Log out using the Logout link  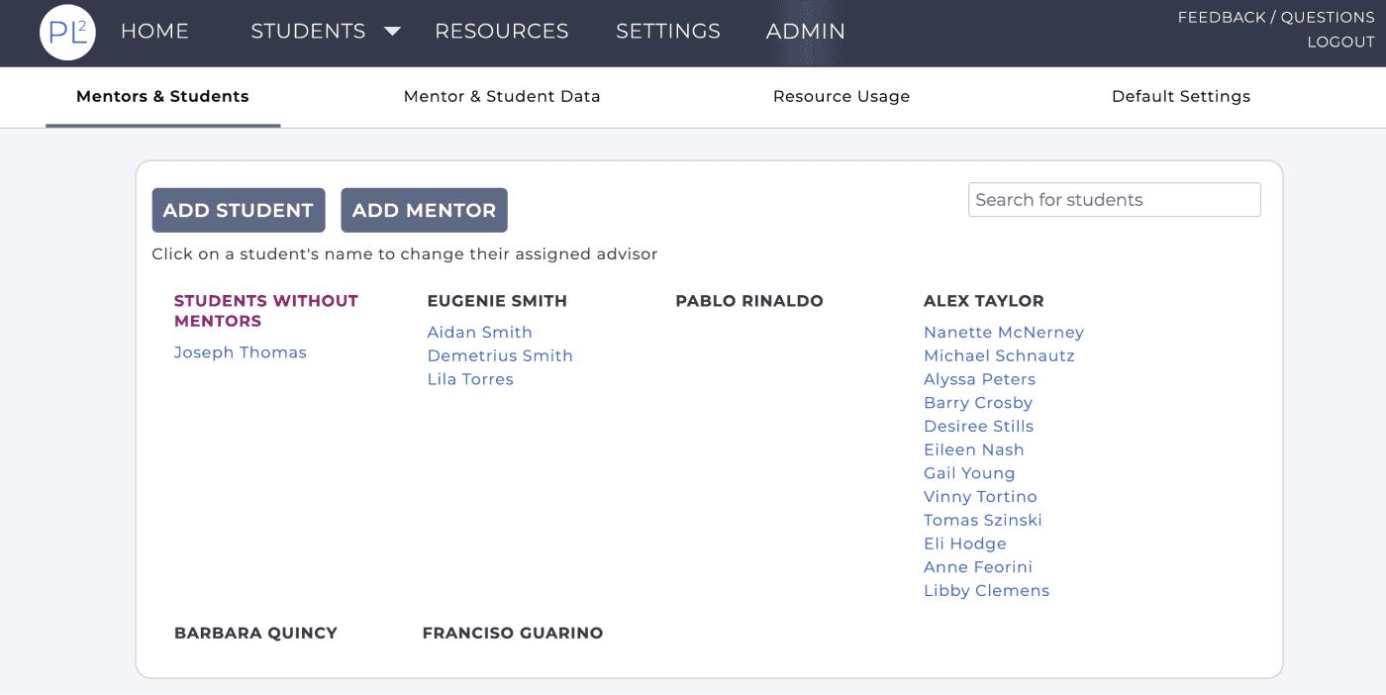[1340, 43]
